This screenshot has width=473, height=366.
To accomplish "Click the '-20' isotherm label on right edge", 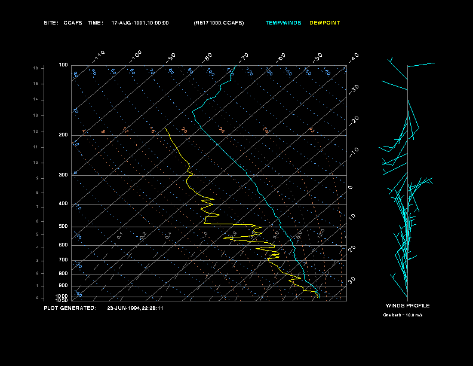I will 354,121.
